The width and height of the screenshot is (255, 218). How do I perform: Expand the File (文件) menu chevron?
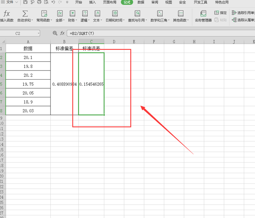[x=17, y=2]
